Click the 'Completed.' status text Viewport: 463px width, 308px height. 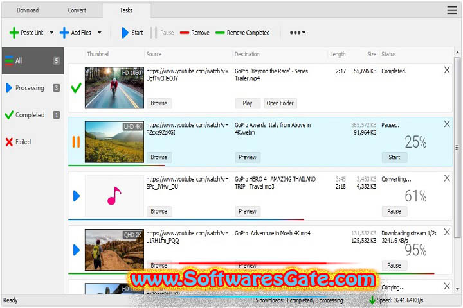394,71
